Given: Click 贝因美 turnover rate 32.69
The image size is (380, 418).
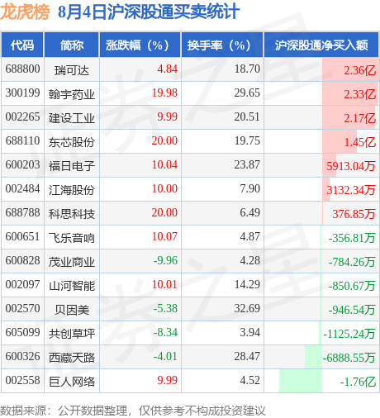Looking at the screenshot, I should point(247,308).
